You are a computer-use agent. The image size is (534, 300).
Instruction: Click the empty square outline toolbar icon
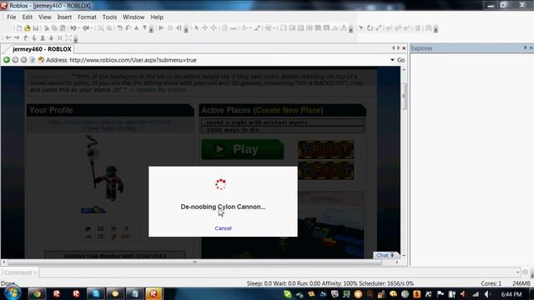(283, 28)
